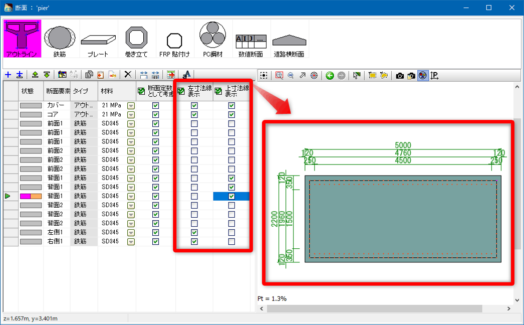
Task: Click the 材料 column header
Action: [117, 91]
